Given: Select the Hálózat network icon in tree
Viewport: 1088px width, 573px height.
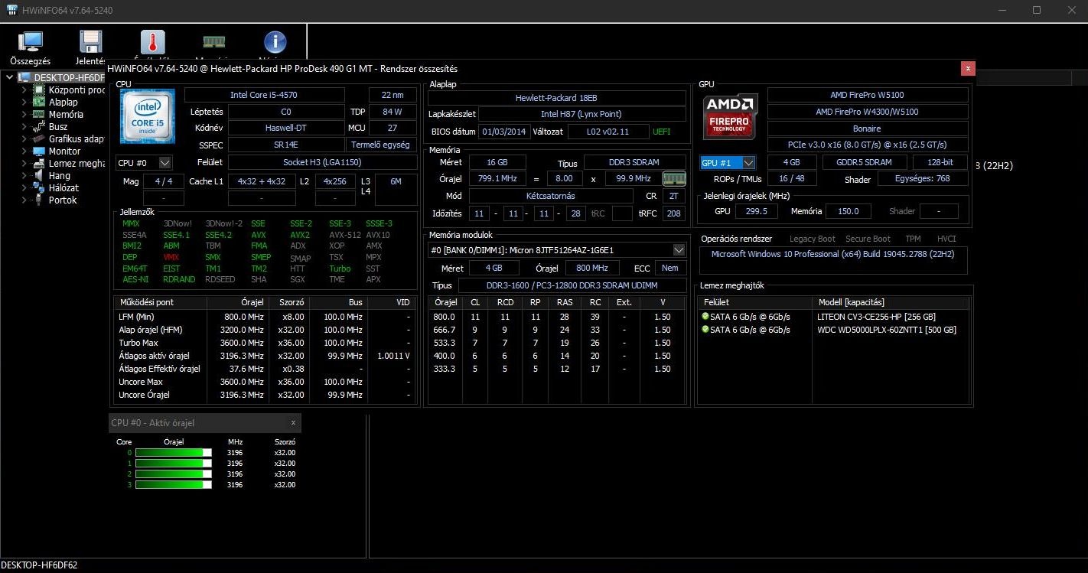Looking at the screenshot, I should point(40,187).
